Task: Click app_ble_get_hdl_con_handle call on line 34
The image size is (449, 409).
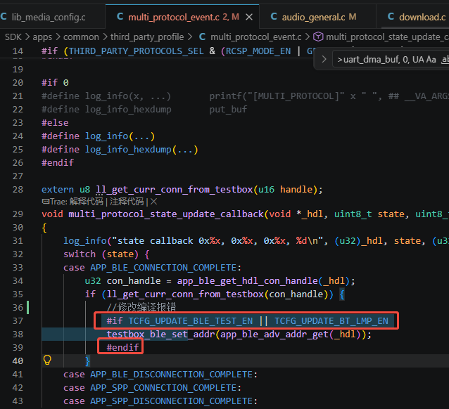Action: pyautogui.click(x=248, y=281)
